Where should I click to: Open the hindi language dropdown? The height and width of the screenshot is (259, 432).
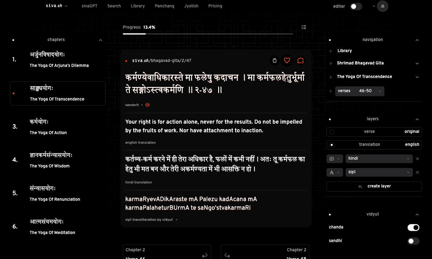pos(379,159)
